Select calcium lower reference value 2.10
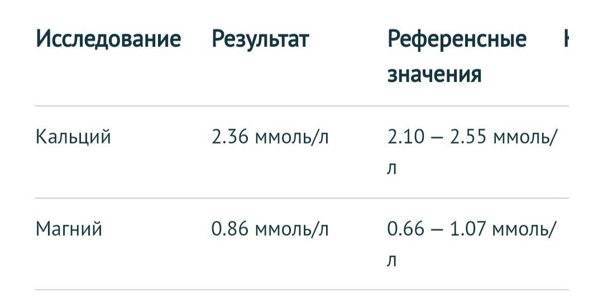 pyautogui.click(x=405, y=137)
